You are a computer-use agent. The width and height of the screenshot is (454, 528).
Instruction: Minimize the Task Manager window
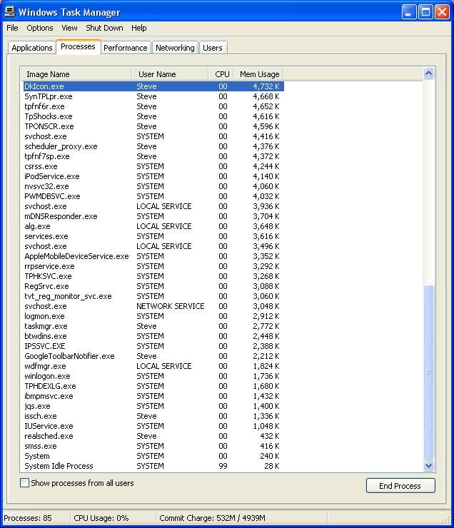(x=409, y=12)
